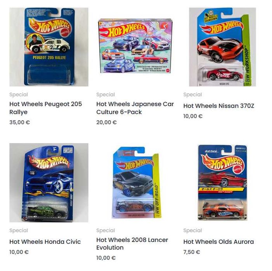Click the Hot Wheels Peugeot 205 Rallye title
272x271 pixels.
46,108
